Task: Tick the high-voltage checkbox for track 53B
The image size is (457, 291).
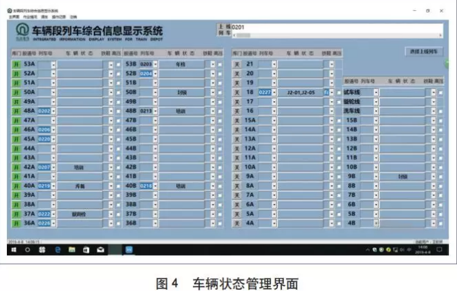Action: (x=220, y=65)
